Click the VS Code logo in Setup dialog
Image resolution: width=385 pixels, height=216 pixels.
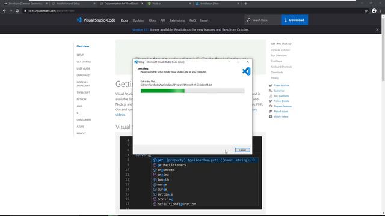246,71
